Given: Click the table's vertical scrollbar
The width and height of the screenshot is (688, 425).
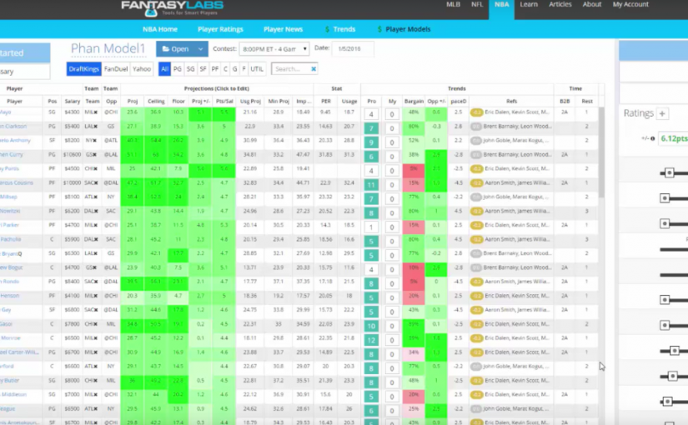Looking at the screenshot, I should tap(601, 152).
